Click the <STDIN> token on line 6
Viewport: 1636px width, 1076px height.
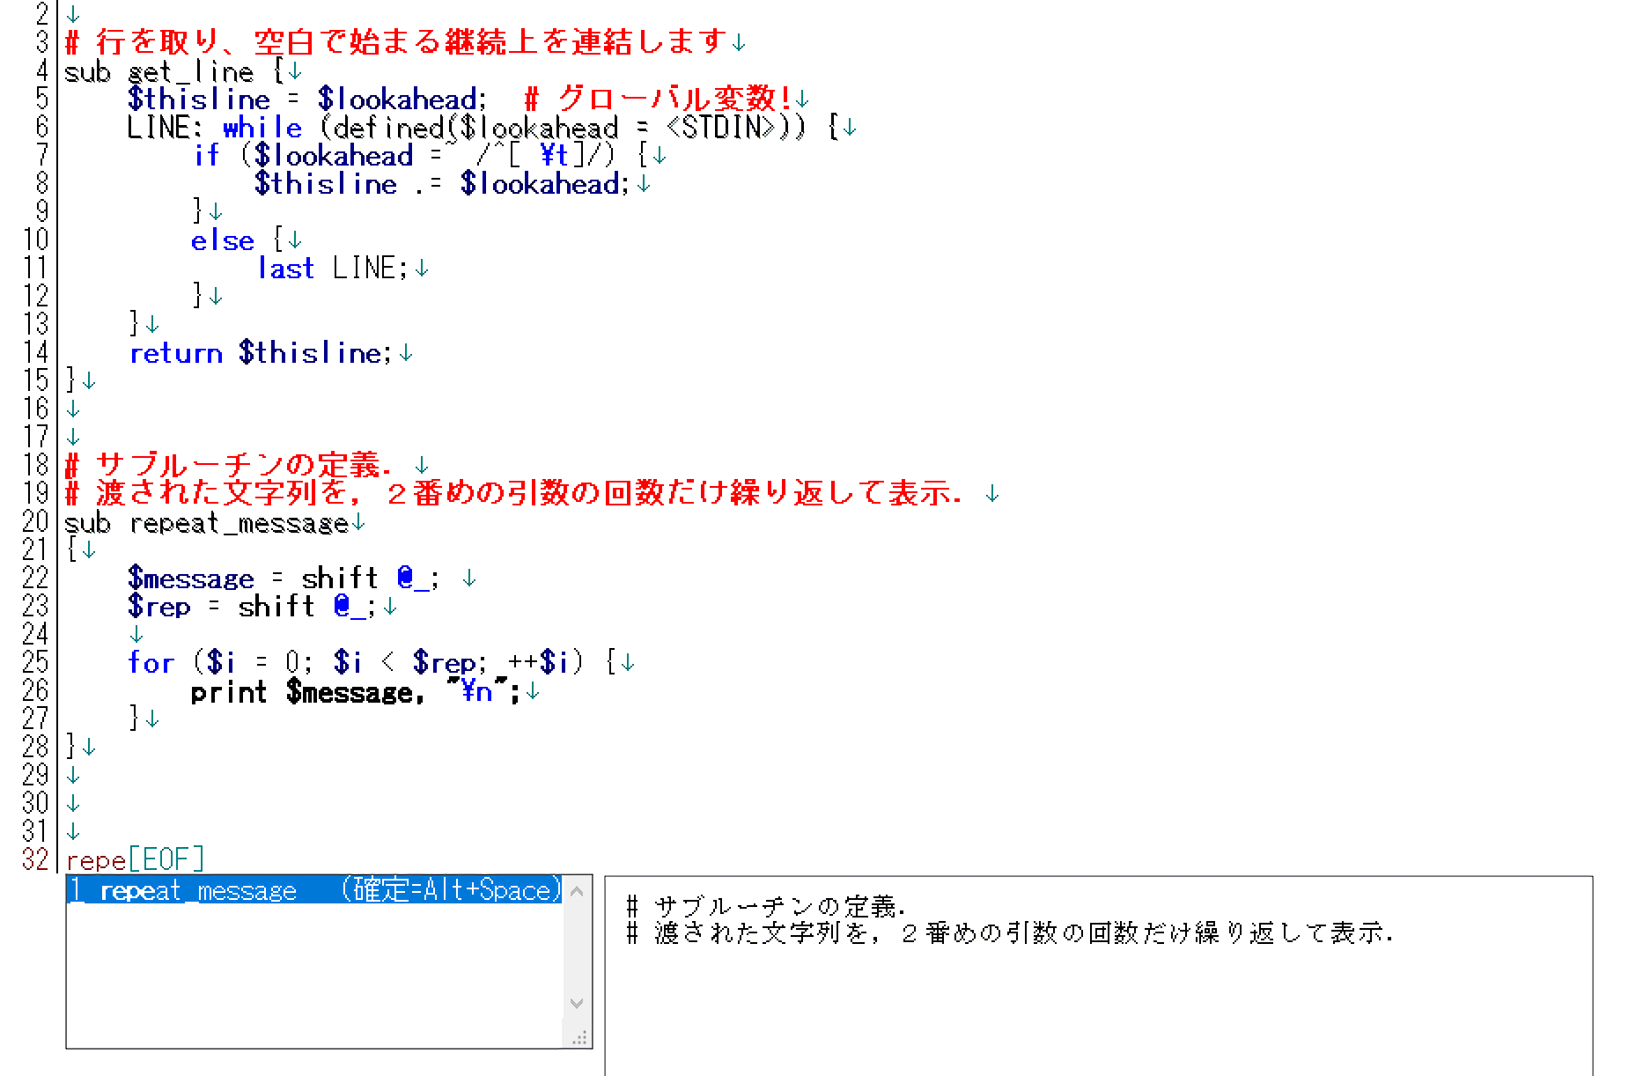click(723, 129)
